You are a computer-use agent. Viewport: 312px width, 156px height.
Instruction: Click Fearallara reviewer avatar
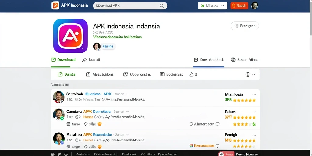(59, 138)
